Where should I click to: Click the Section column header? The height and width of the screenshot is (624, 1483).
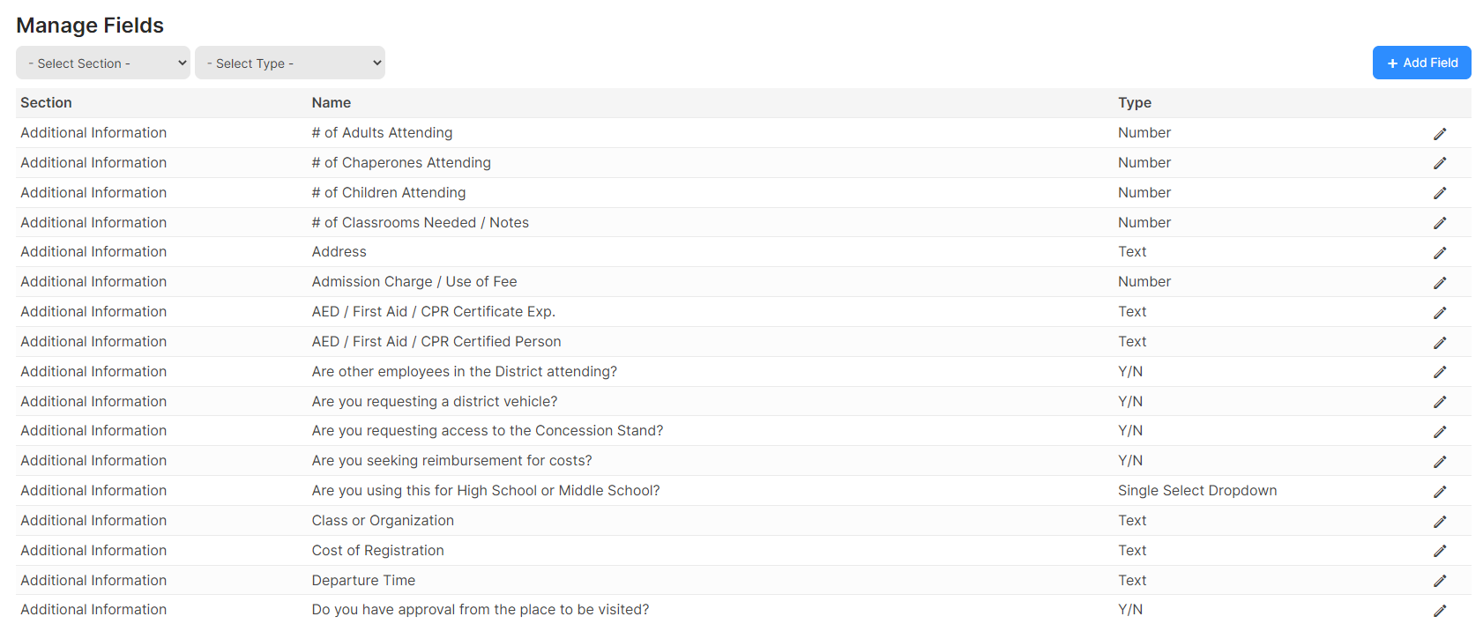point(46,102)
